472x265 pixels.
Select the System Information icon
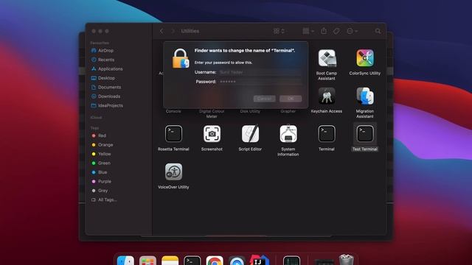288,134
